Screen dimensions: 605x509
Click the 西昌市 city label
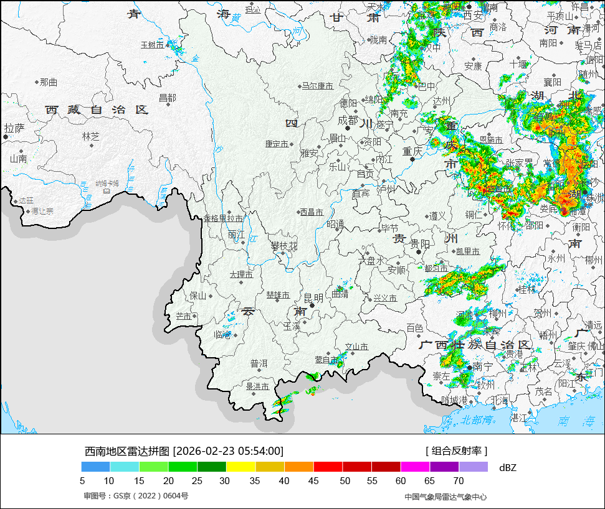coord(312,212)
